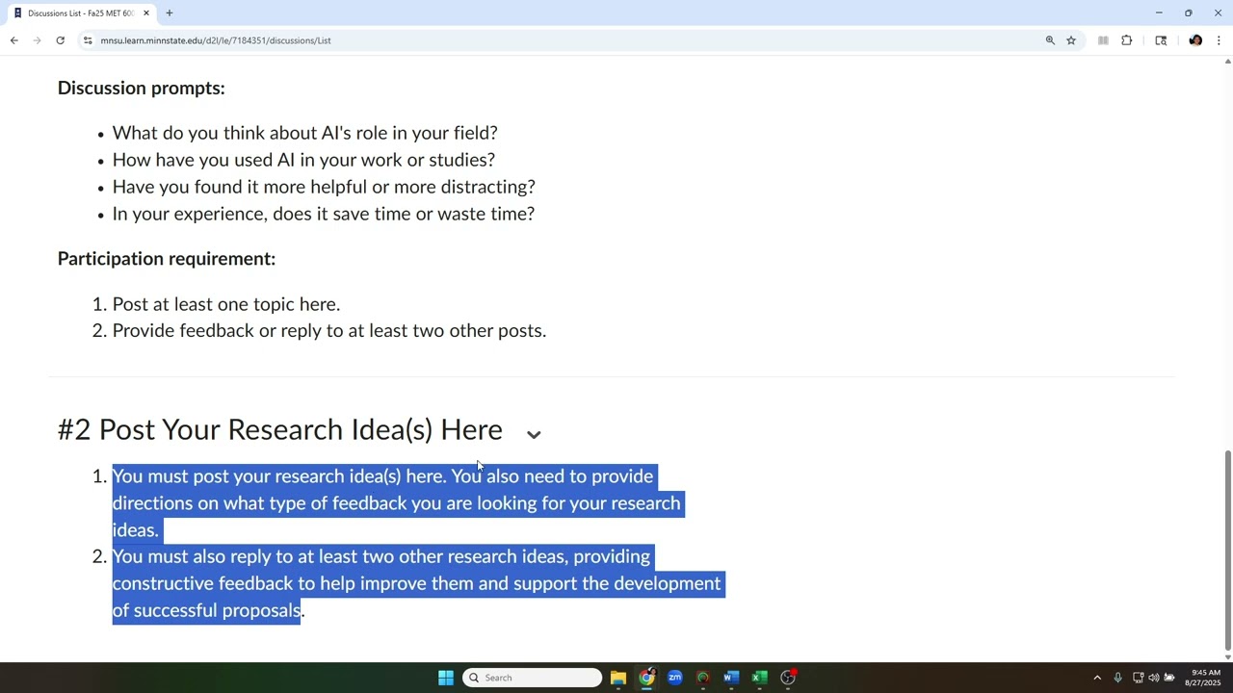Reload the current page
This screenshot has width=1233, height=693.
click(60, 40)
